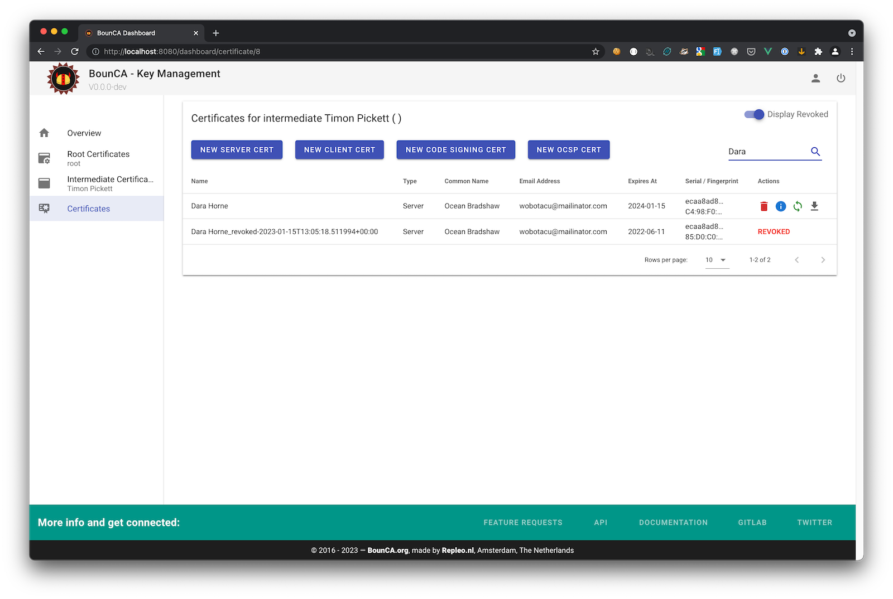The height and width of the screenshot is (599, 893).
Task: Open the Chrome three-dot menu
Action: click(852, 51)
